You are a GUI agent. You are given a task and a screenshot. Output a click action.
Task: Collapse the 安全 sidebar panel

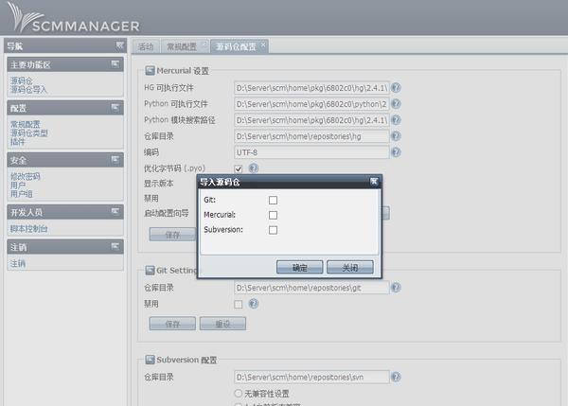[115, 160]
